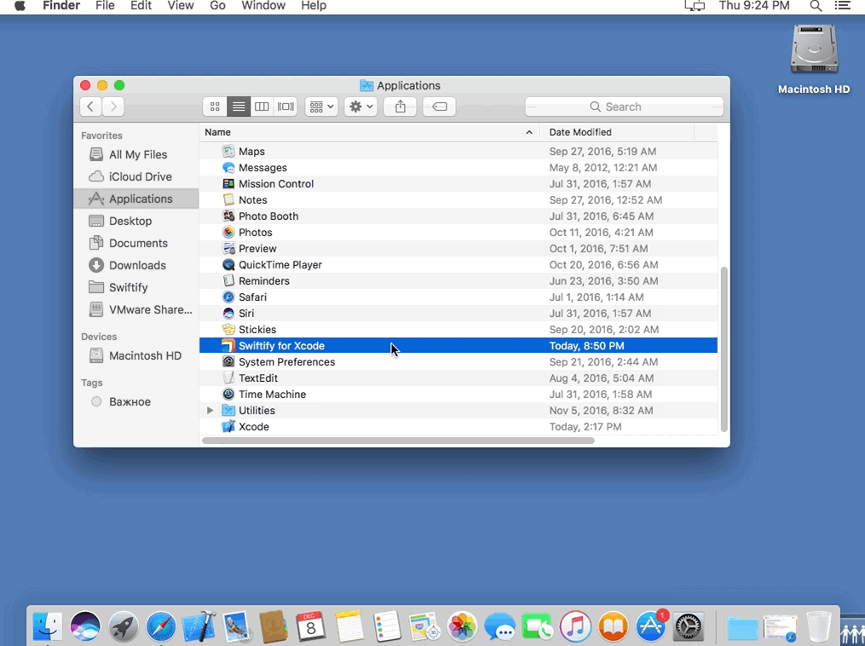Open the View menu
The width and height of the screenshot is (865, 646).
pos(181,5)
